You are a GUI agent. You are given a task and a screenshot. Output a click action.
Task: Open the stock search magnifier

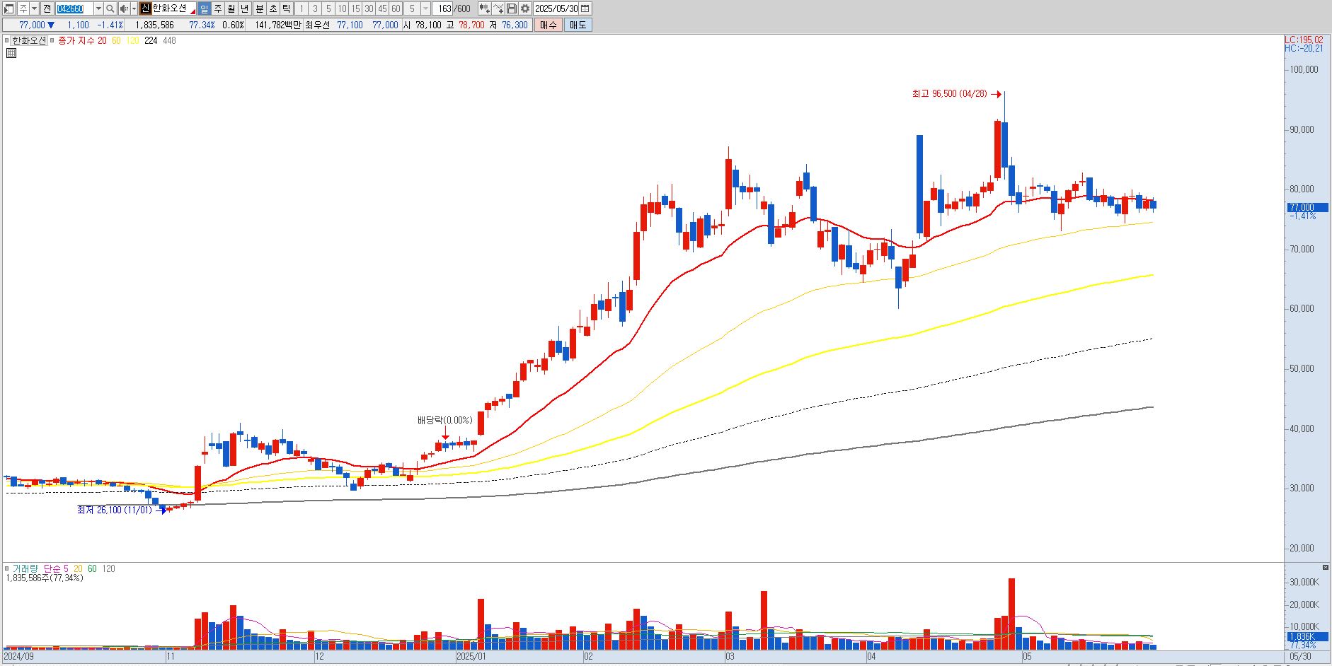tap(110, 8)
